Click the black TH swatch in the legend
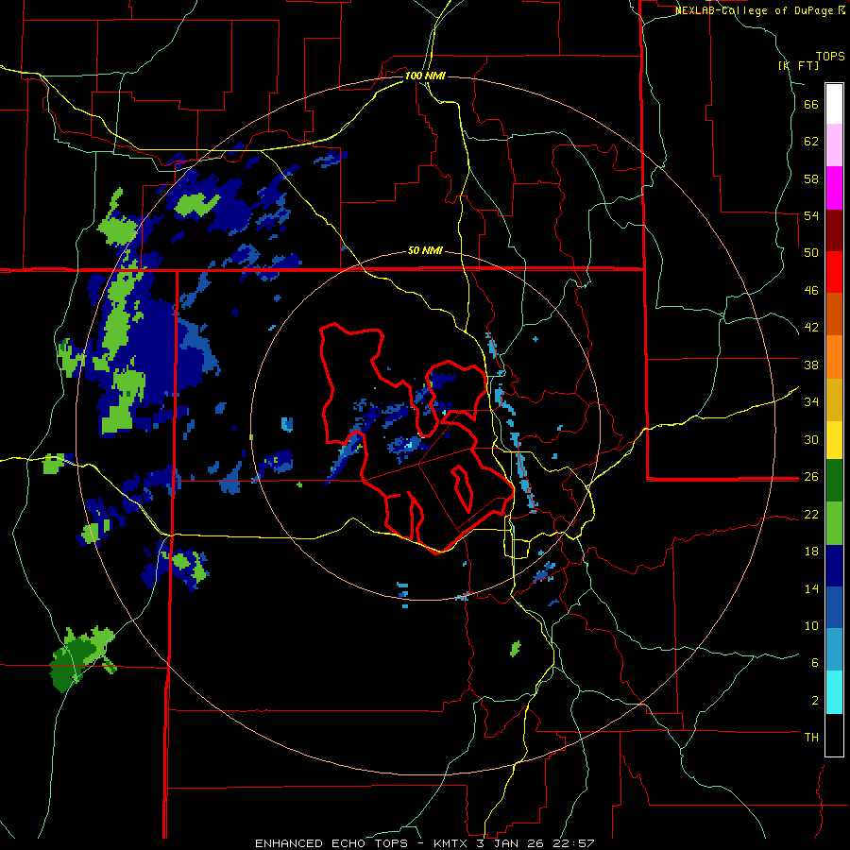The image size is (850, 850). coord(834,735)
